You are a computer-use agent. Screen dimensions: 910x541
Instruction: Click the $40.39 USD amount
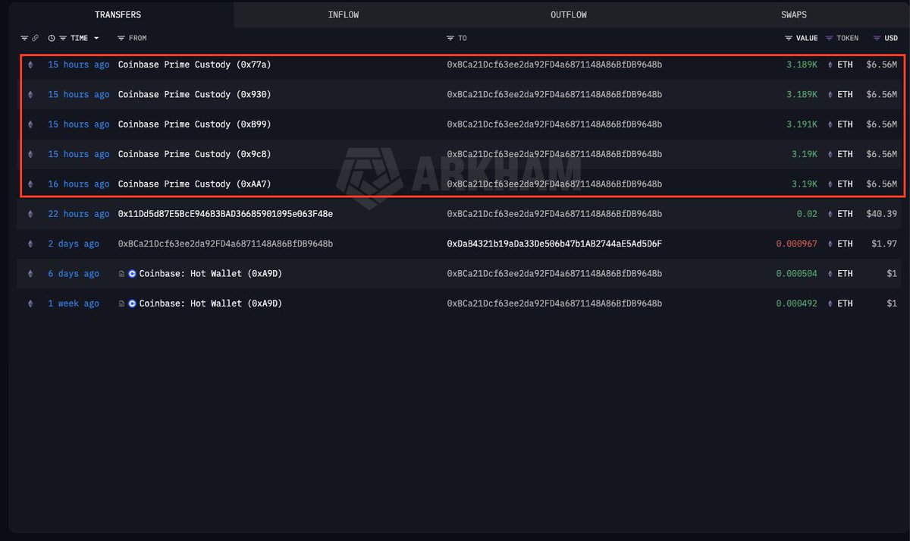tap(881, 214)
